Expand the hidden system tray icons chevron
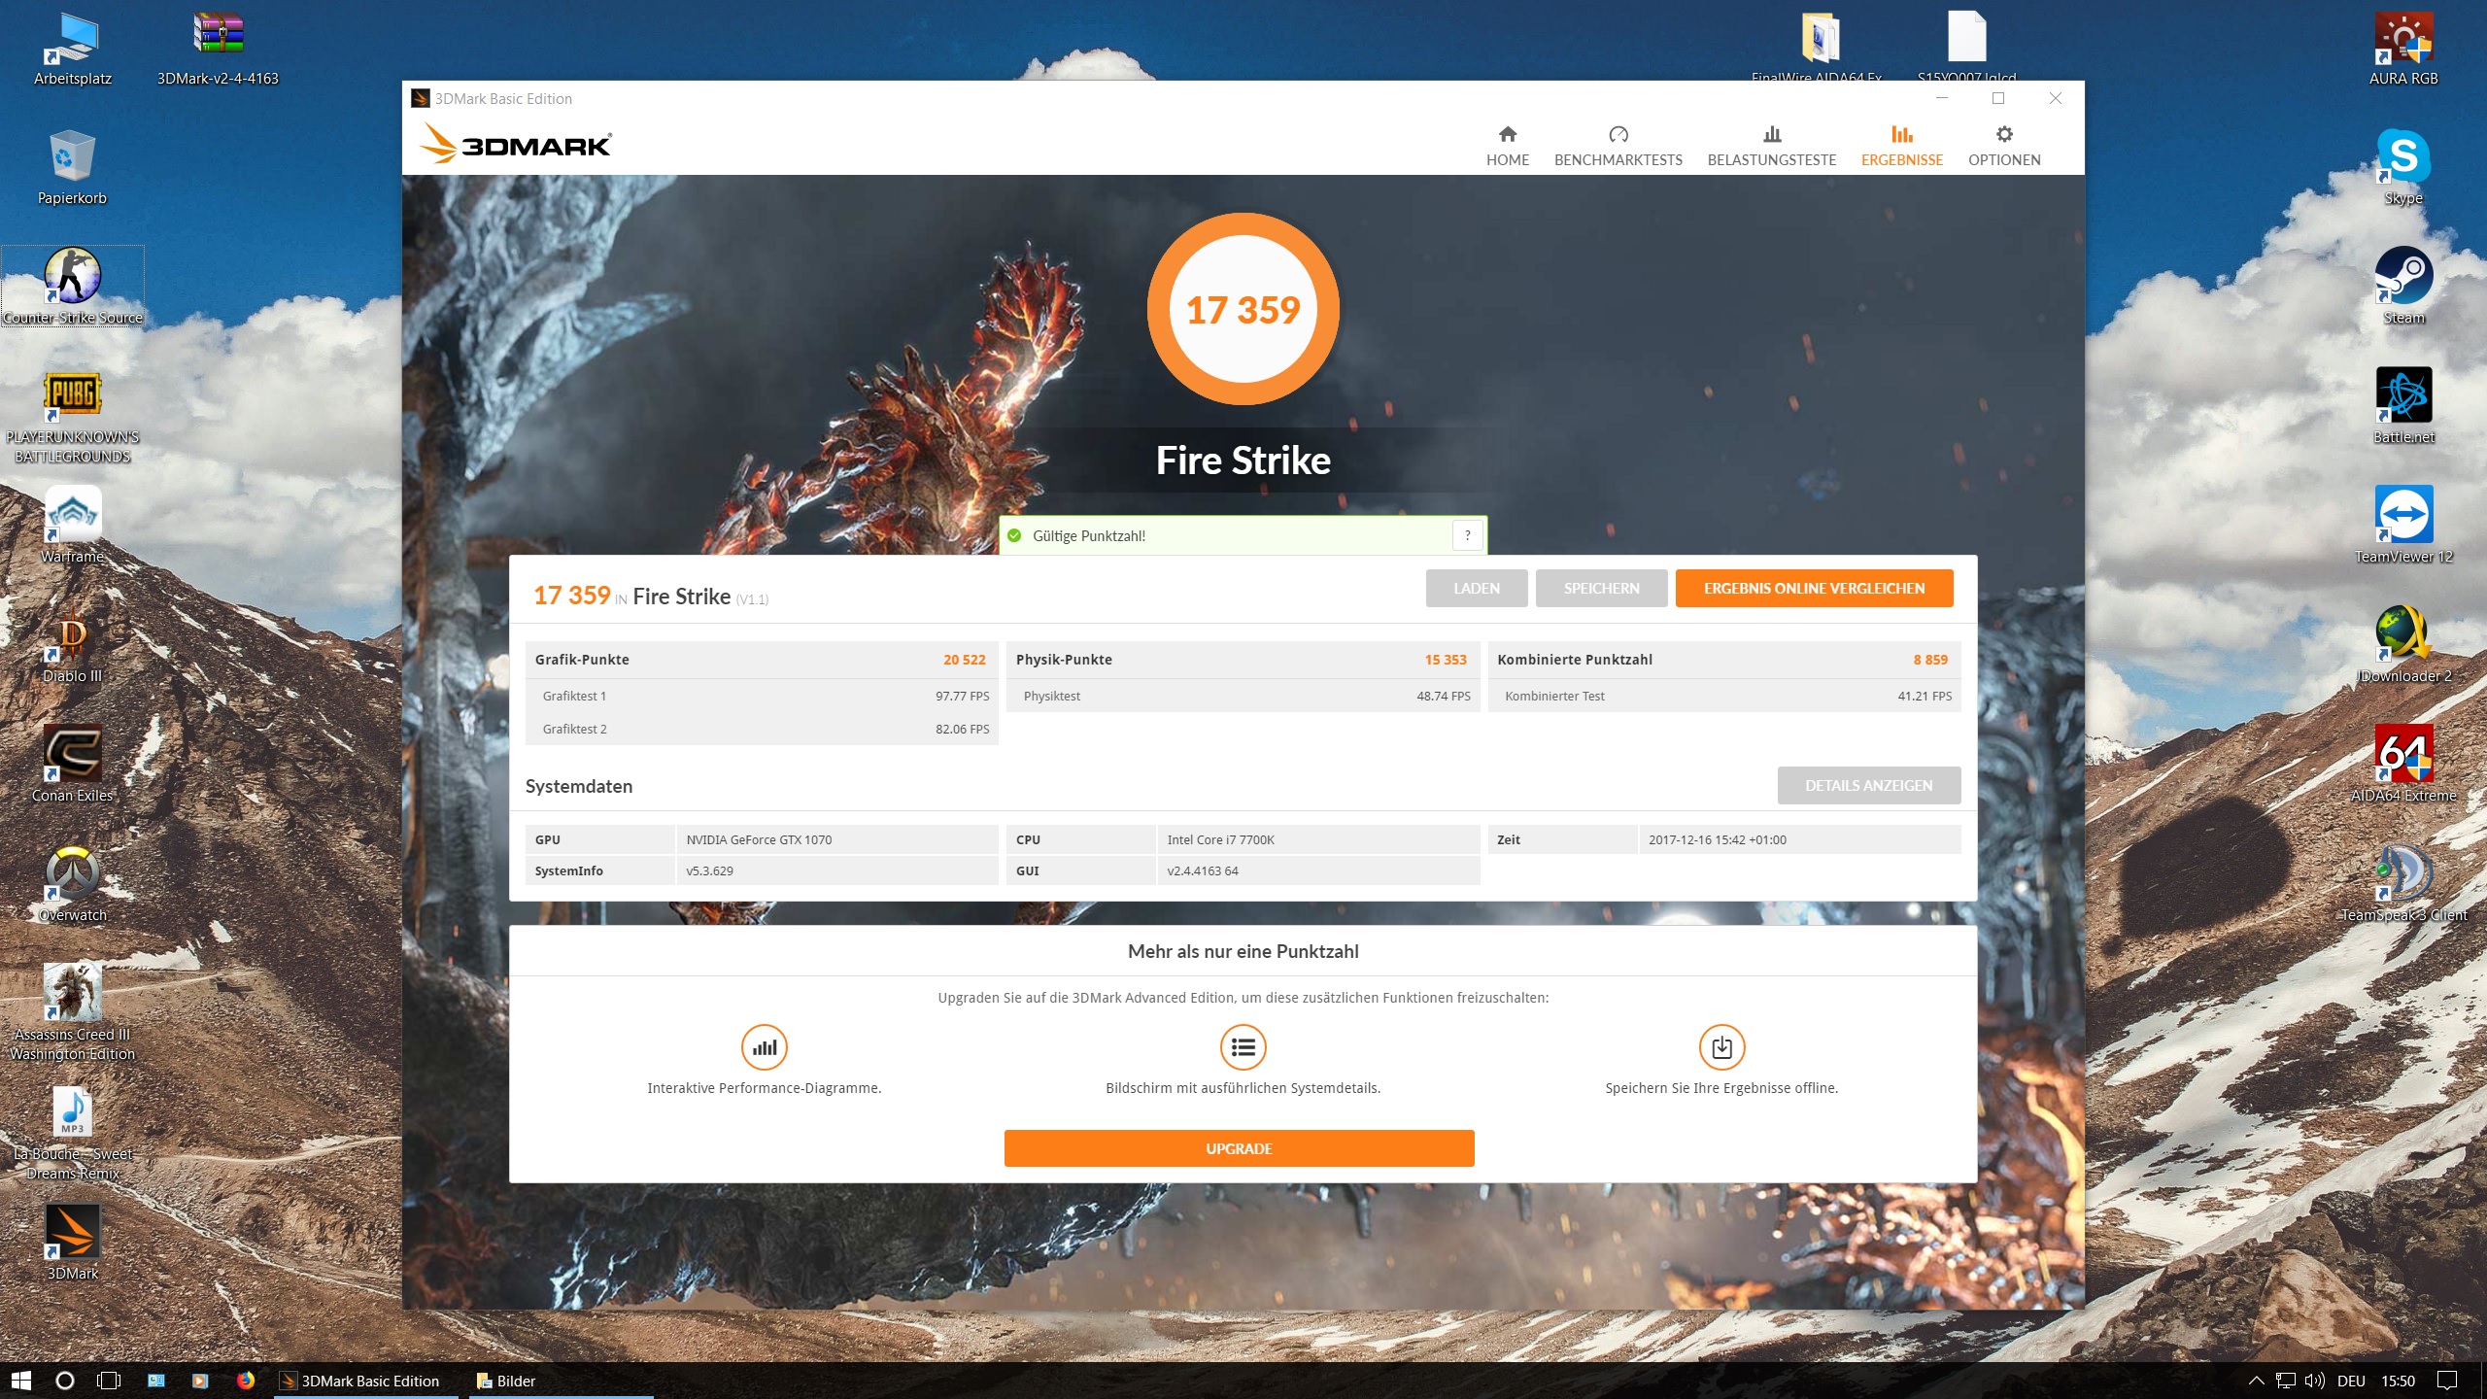Viewport: 2487px width, 1399px height. 2256,1381
